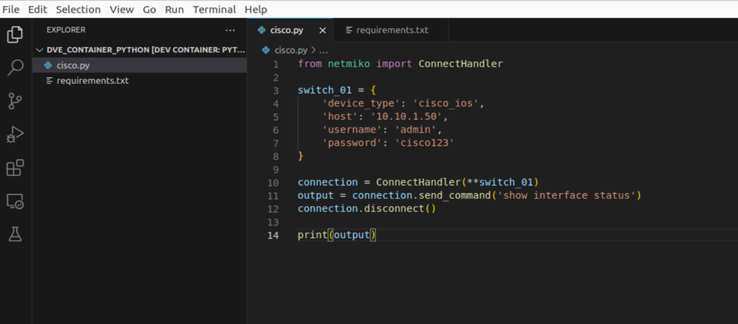Open the Search view icon
The width and height of the screenshot is (738, 324).
pos(15,68)
